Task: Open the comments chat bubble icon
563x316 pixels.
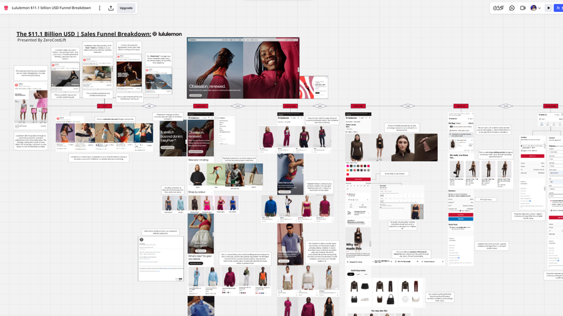Action: pos(512,8)
